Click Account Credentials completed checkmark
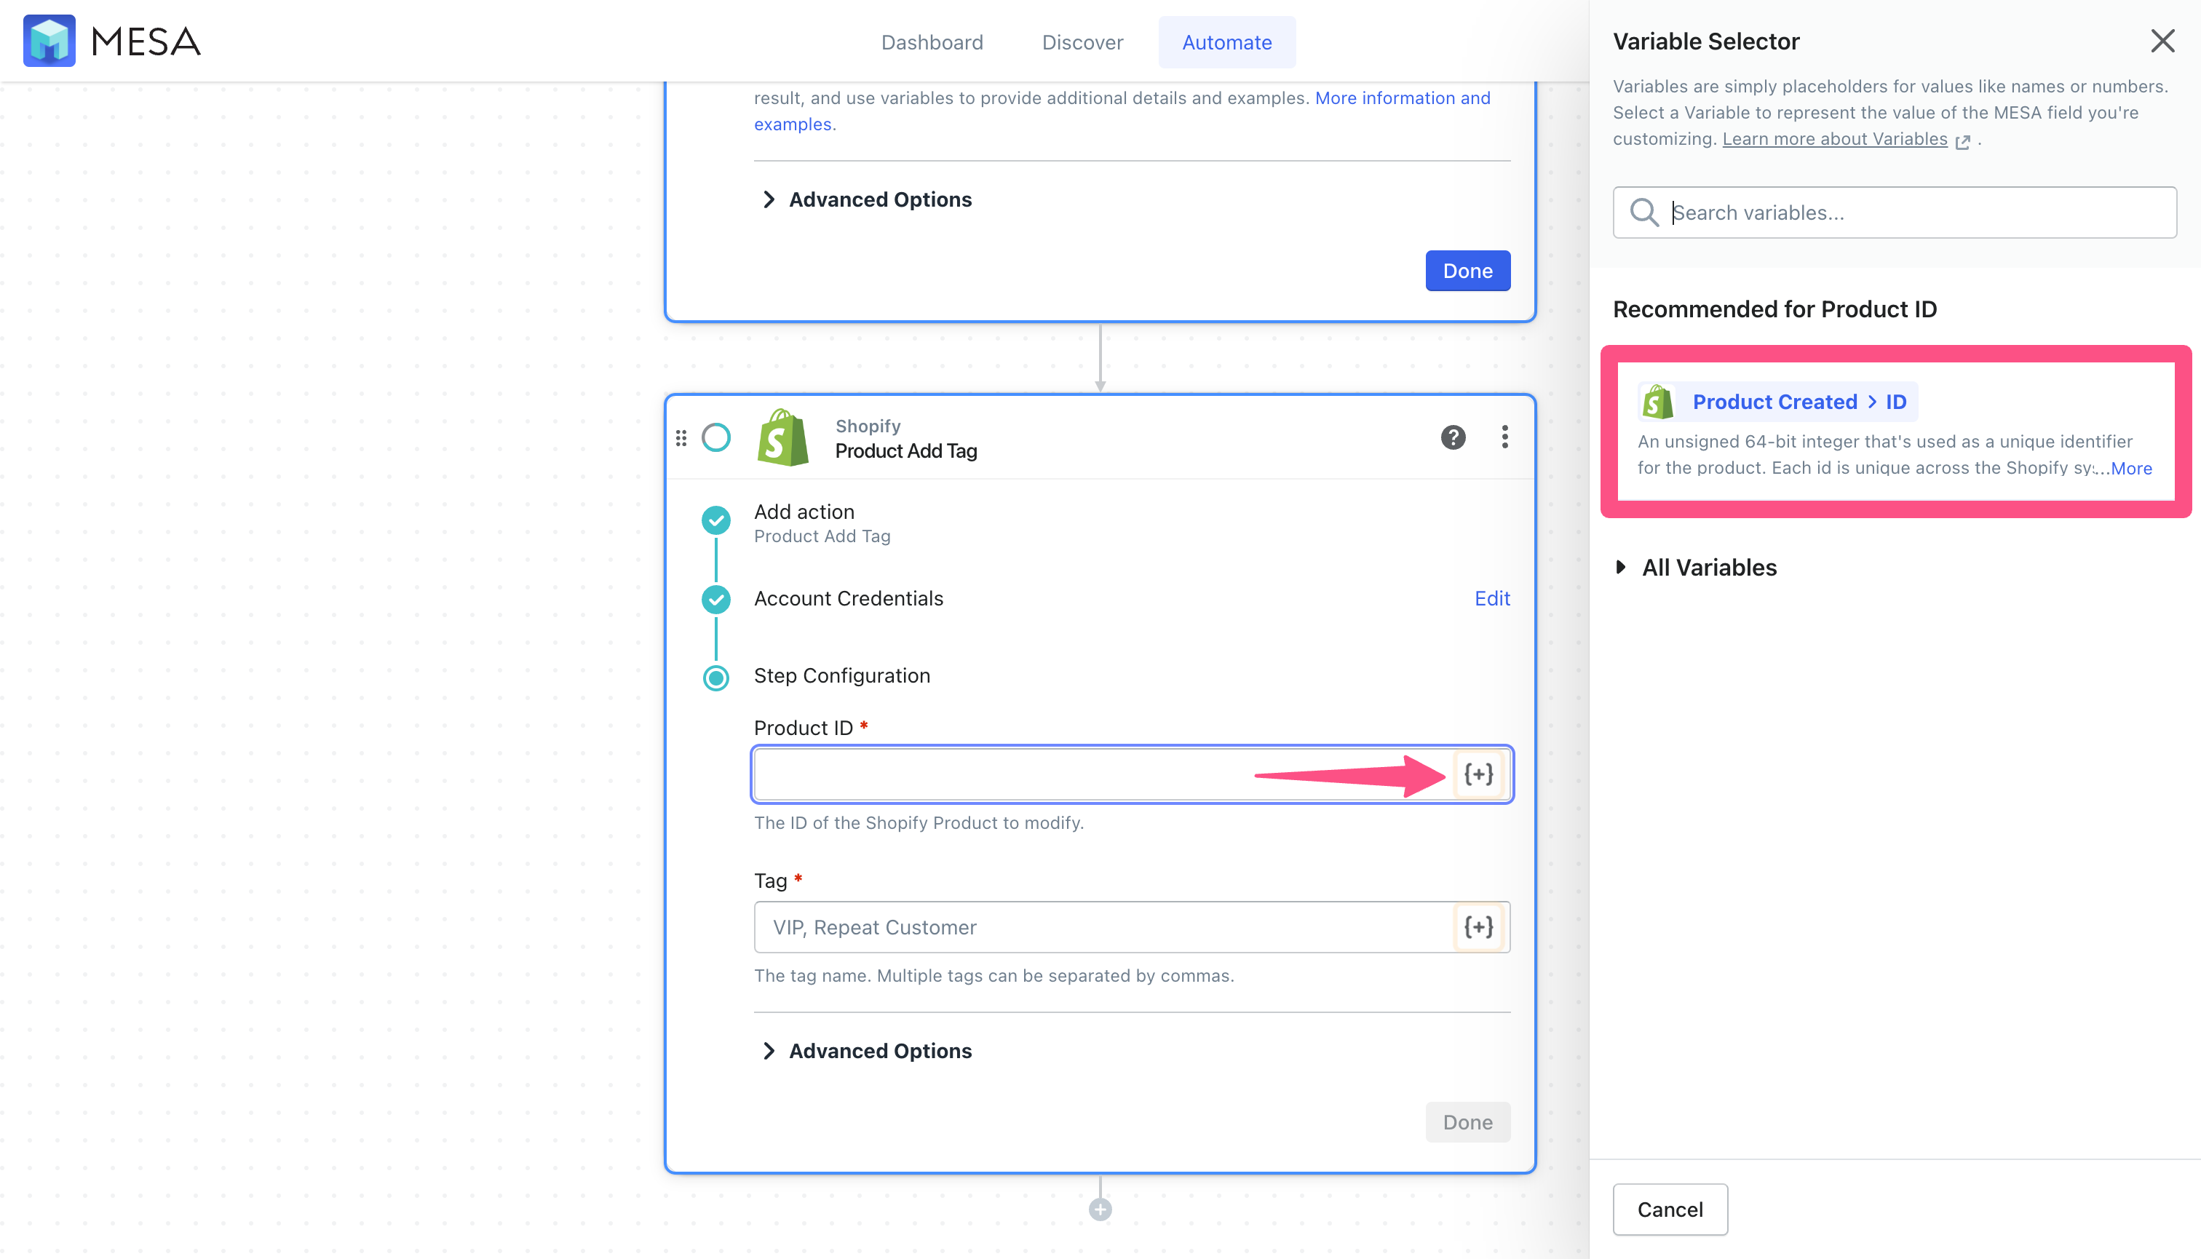The height and width of the screenshot is (1259, 2201). click(x=715, y=599)
